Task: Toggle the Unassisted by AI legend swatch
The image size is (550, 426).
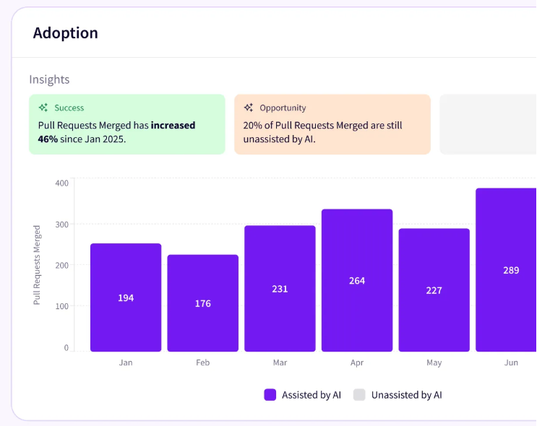Action: 359,395
